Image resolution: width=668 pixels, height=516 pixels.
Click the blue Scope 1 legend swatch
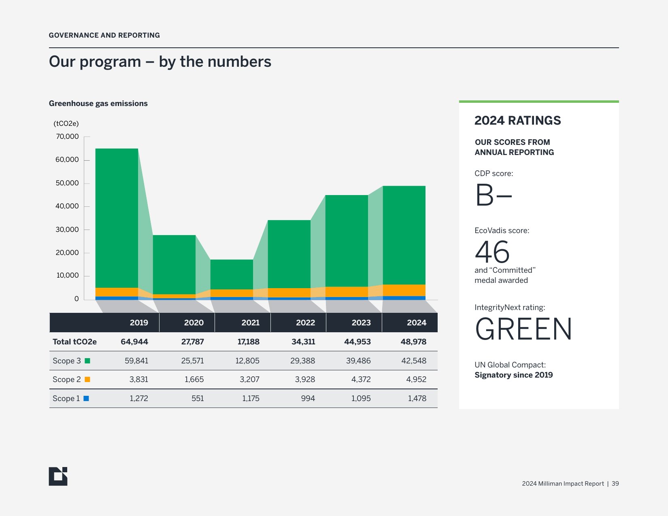click(x=86, y=398)
